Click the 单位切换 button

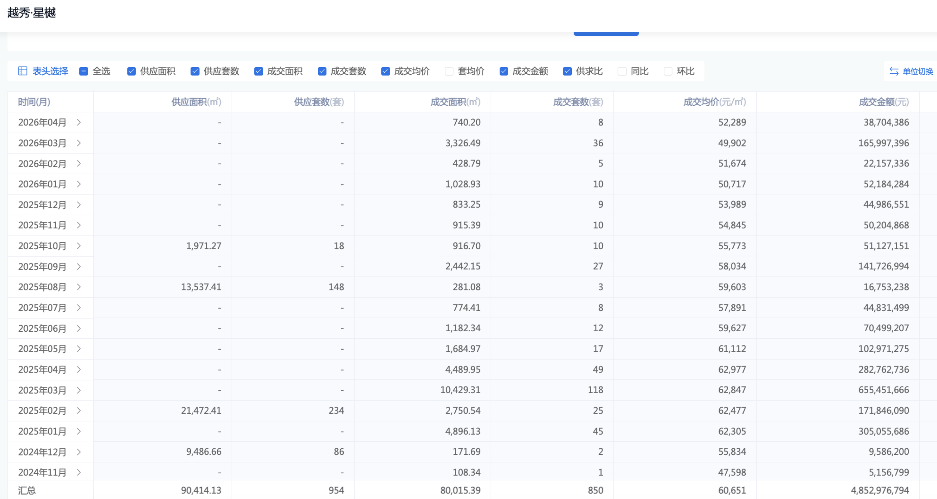(x=917, y=71)
